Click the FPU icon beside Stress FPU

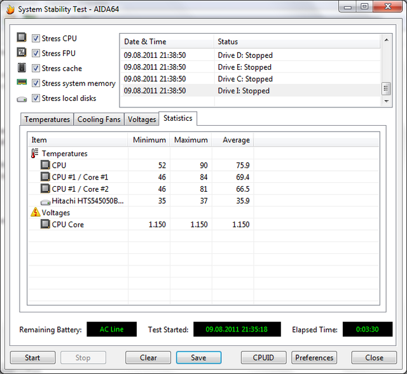coord(22,53)
